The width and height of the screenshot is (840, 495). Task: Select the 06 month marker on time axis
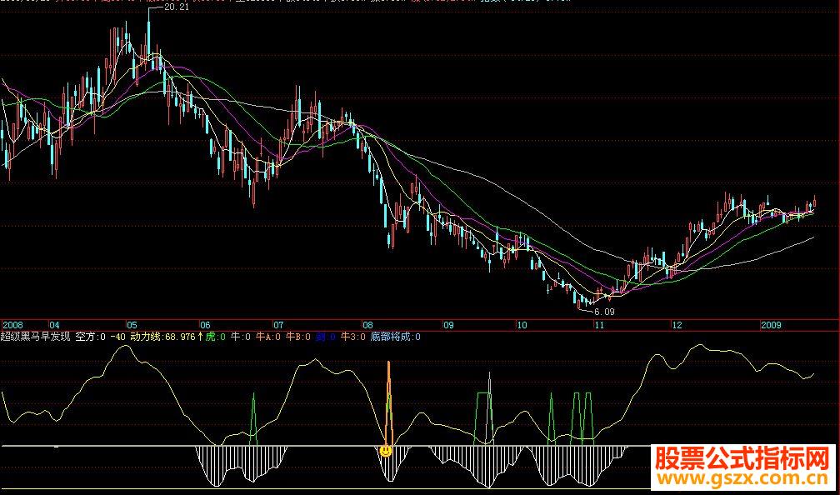(206, 325)
